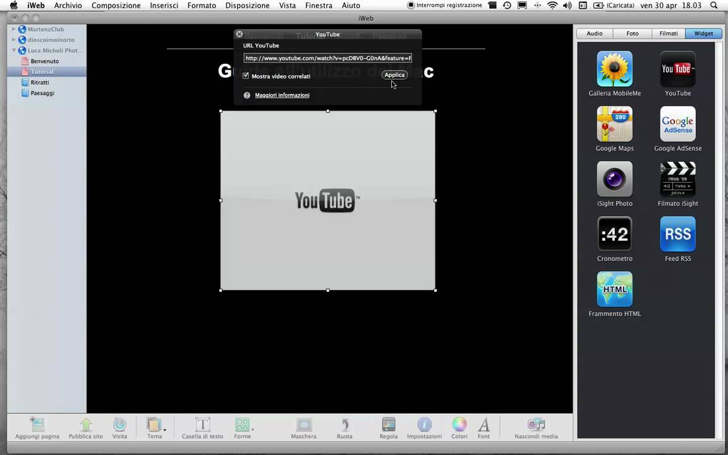728x455 pixels.
Task: Close the YouTube URL popup
Action: pos(239,34)
